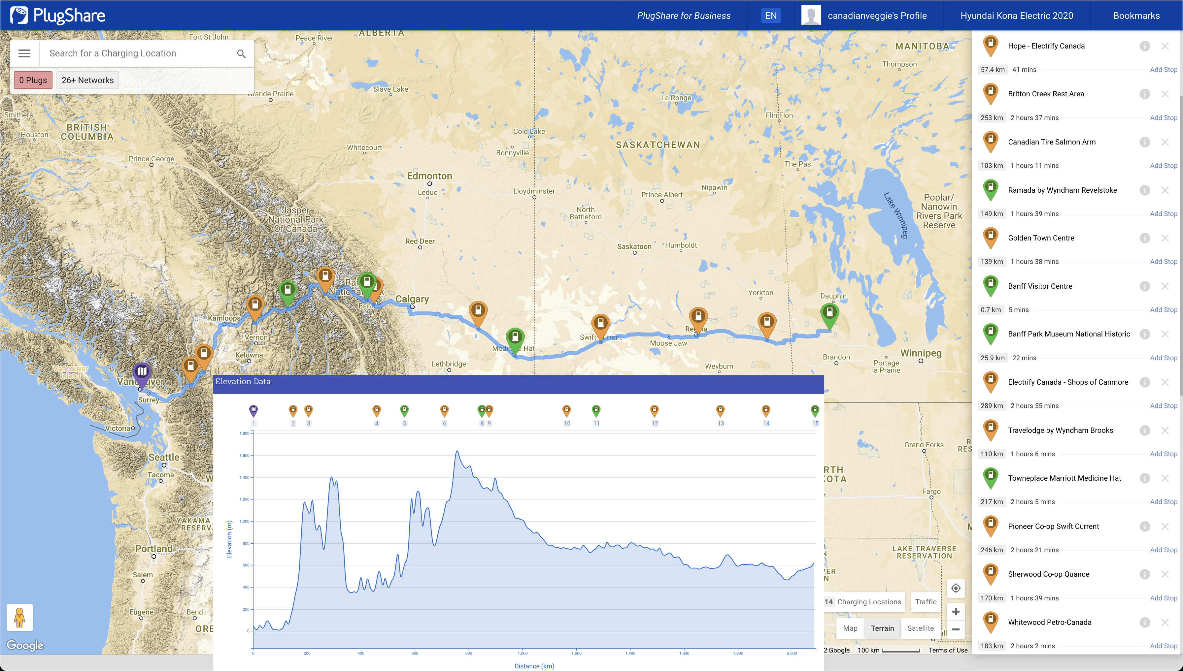Image resolution: width=1183 pixels, height=671 pixels.
Task: Open the EN language selector
Action: click(771, 16)
